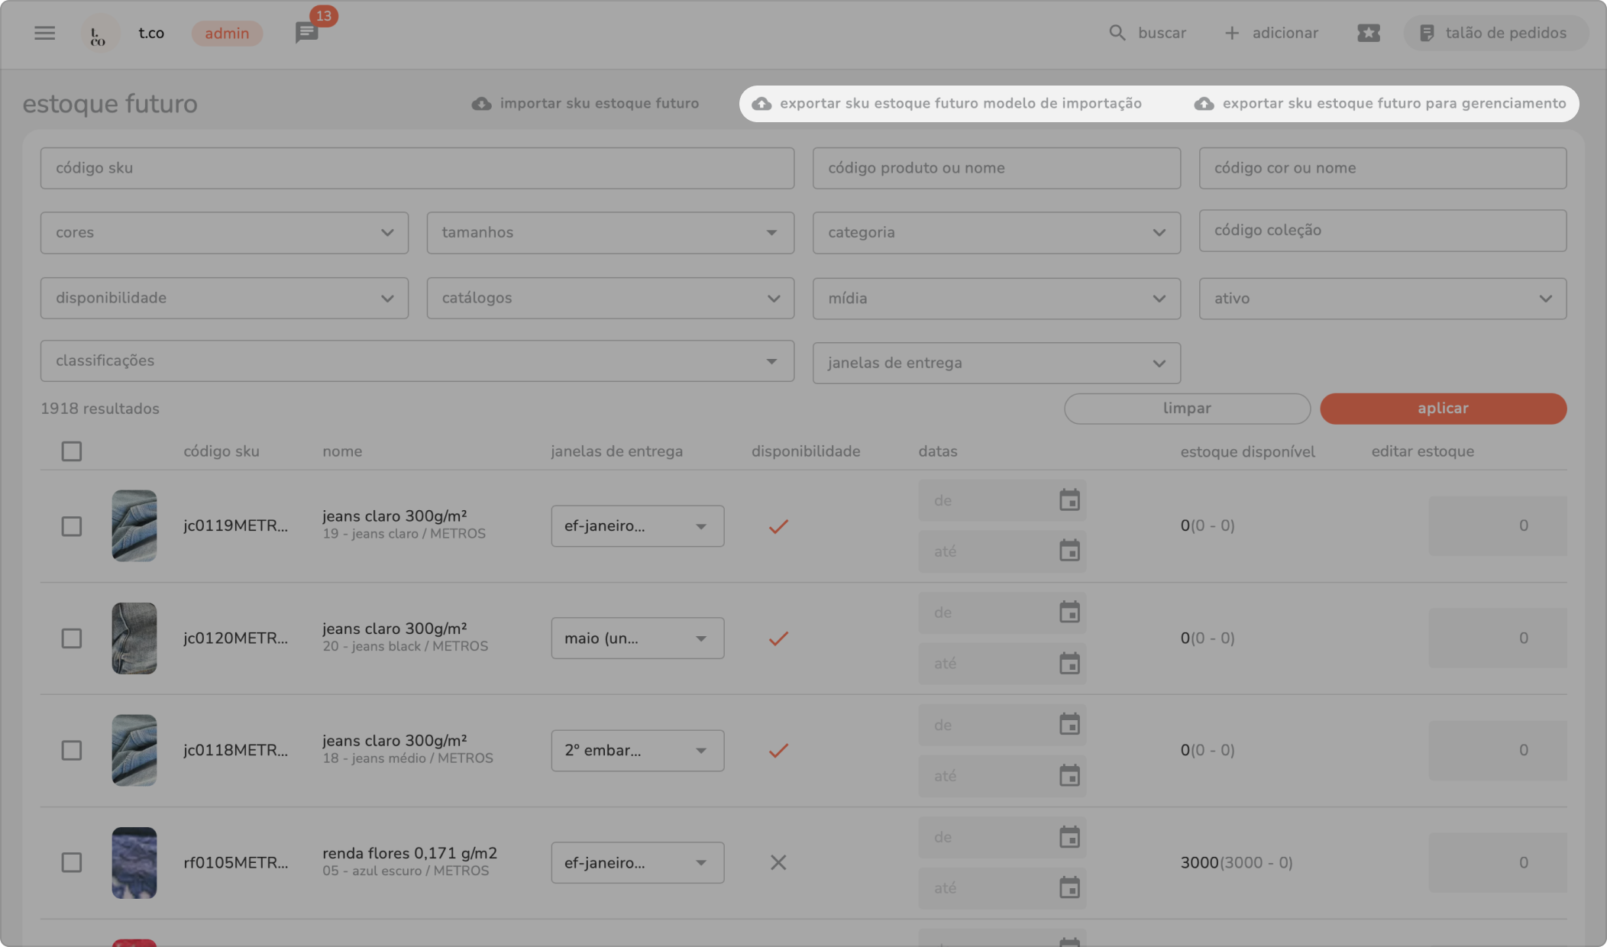Check the select-all header checkbox

[71, 451]
